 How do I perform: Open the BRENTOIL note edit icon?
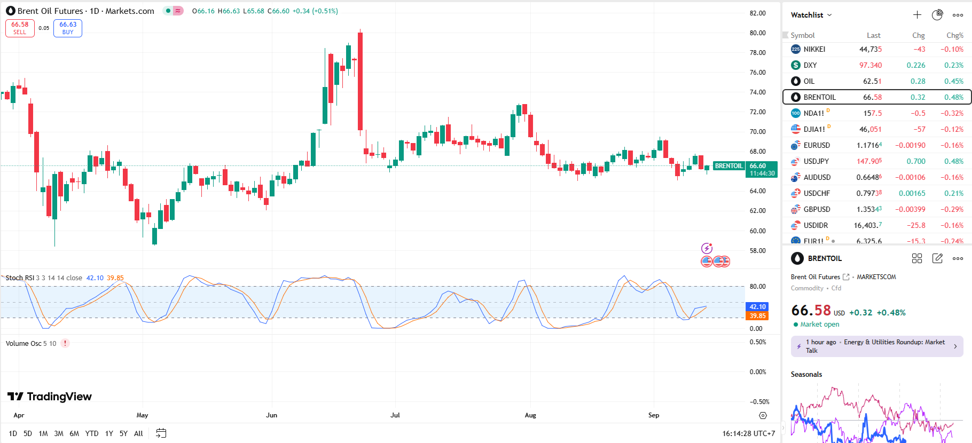937,258
